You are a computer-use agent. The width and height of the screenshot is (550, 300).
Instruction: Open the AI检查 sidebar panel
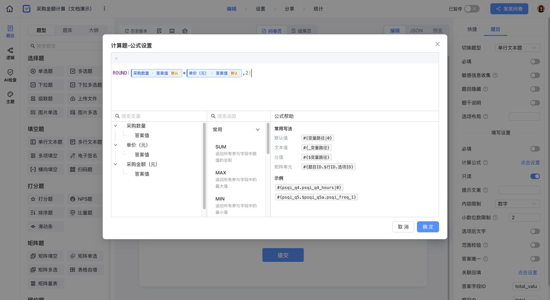pos(10,76)
